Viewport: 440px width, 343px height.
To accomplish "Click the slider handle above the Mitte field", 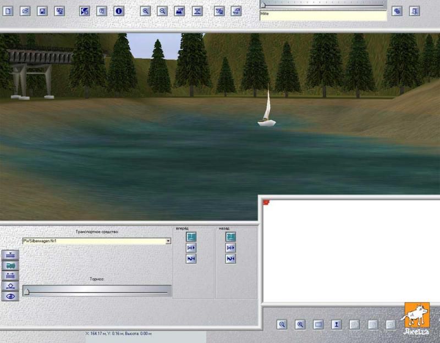I will 263,4.
